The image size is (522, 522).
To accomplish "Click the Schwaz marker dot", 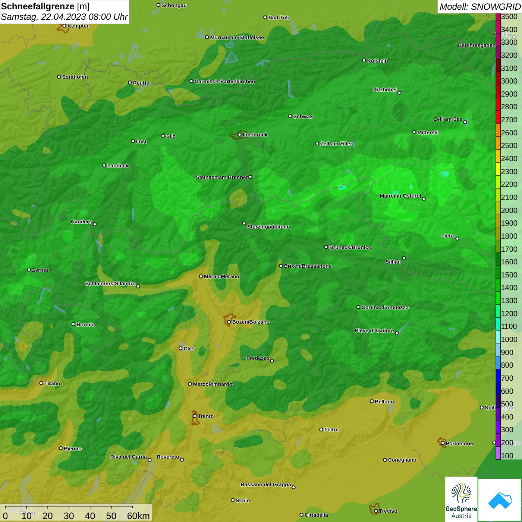I will pyautogui.click(x=290, y=116).
